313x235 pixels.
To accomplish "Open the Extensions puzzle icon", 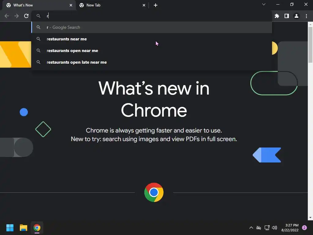I will (x=277, y=16).
